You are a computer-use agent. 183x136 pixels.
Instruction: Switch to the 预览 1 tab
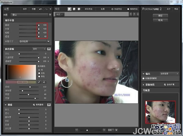pos(59,14)
